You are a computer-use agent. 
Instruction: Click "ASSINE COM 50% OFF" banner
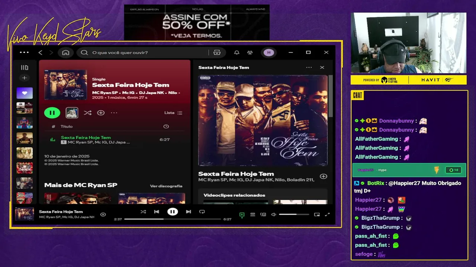[x=197, y=22]
